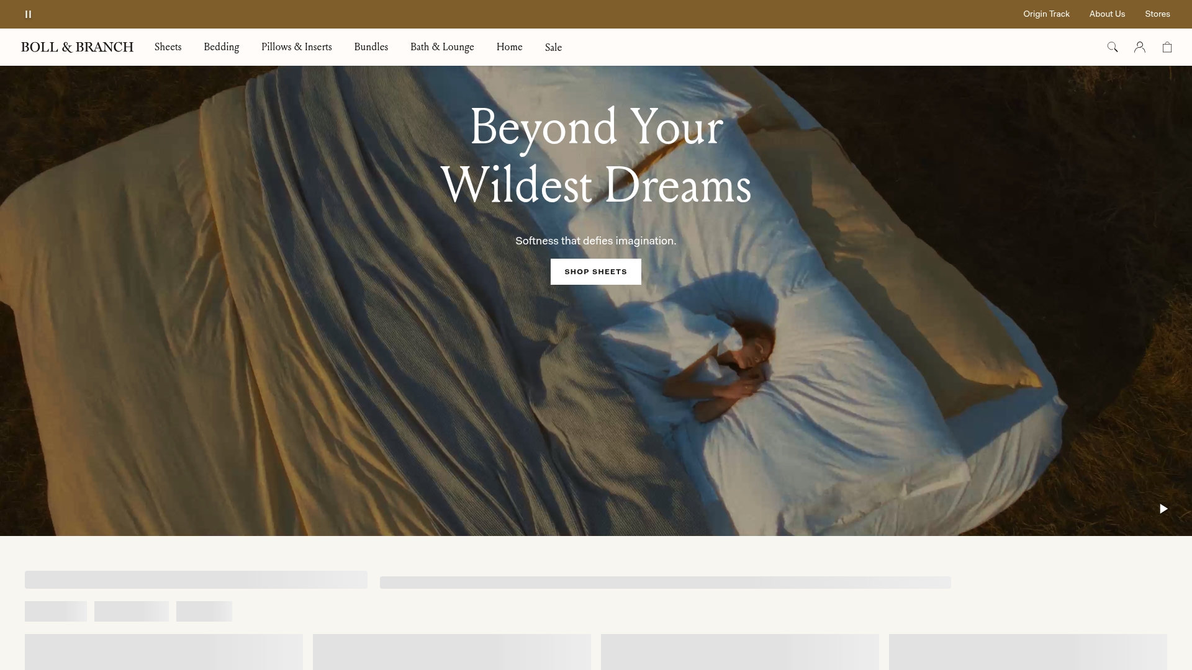Visit the About Us page
Screen dimensions: 1192x670
(x=1107, y=14)
